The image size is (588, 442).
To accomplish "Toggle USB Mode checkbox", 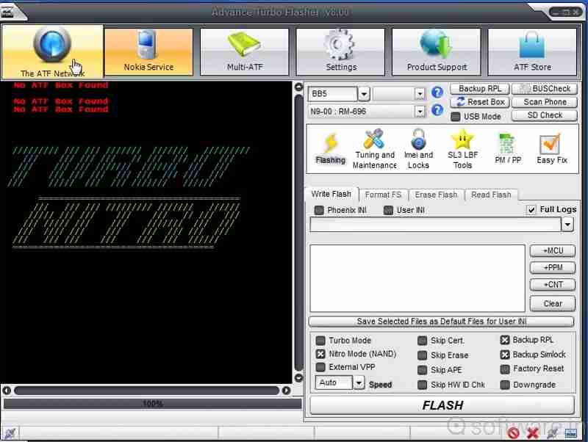I will pos(455,117).
